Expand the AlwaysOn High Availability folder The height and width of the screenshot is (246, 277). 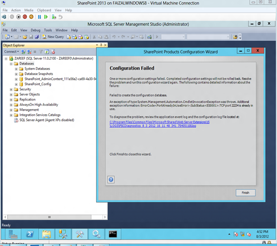pyautogui.click(x=11, y=105)
